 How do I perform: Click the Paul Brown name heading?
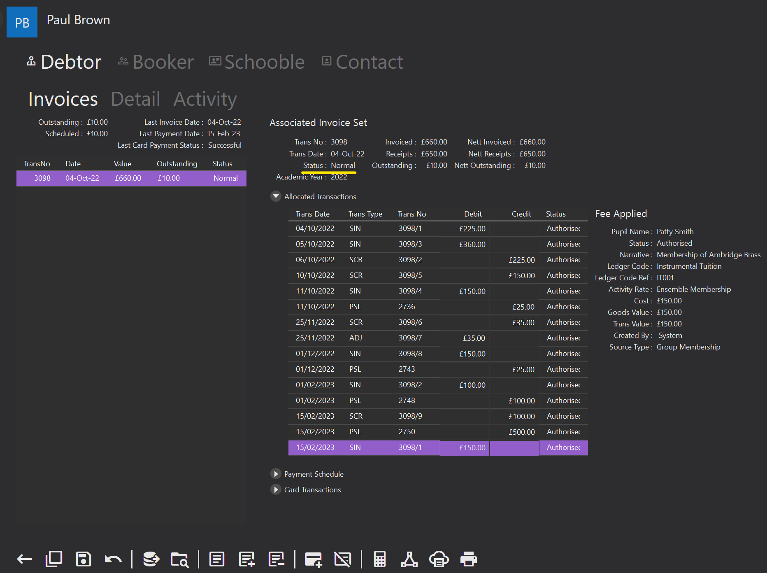78,20
